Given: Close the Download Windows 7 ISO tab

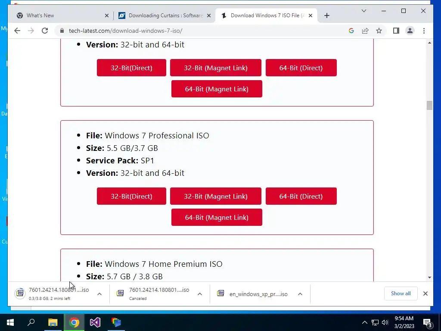Looking at the screenshot, I should point(311,16).
